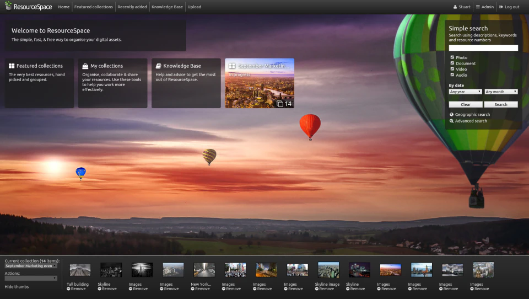
Task: Go to Featured collections in top menu
Action: [94, 7]
